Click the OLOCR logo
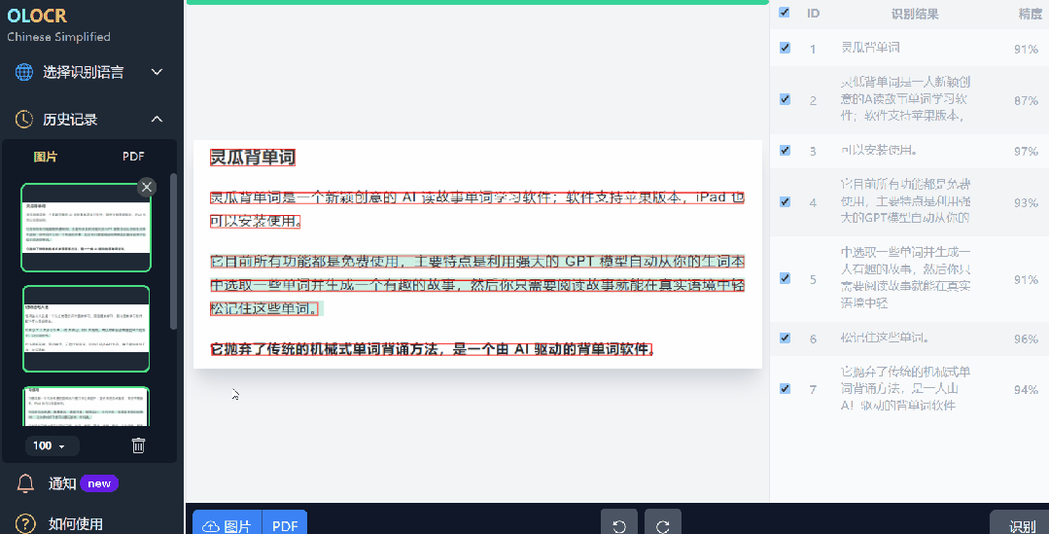1049x534 pixels. click(37, 15)
